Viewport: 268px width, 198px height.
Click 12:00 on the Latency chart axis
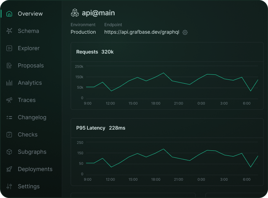tap(110, 180)
